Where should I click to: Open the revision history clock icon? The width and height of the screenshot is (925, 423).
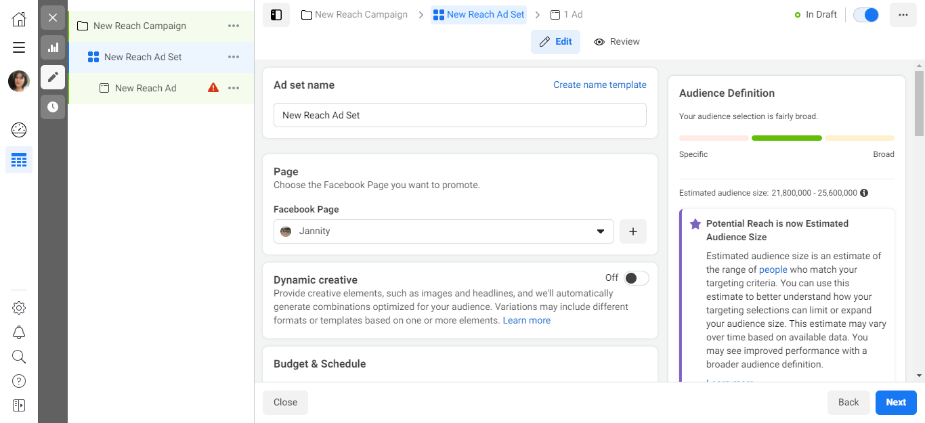(52, 106)
